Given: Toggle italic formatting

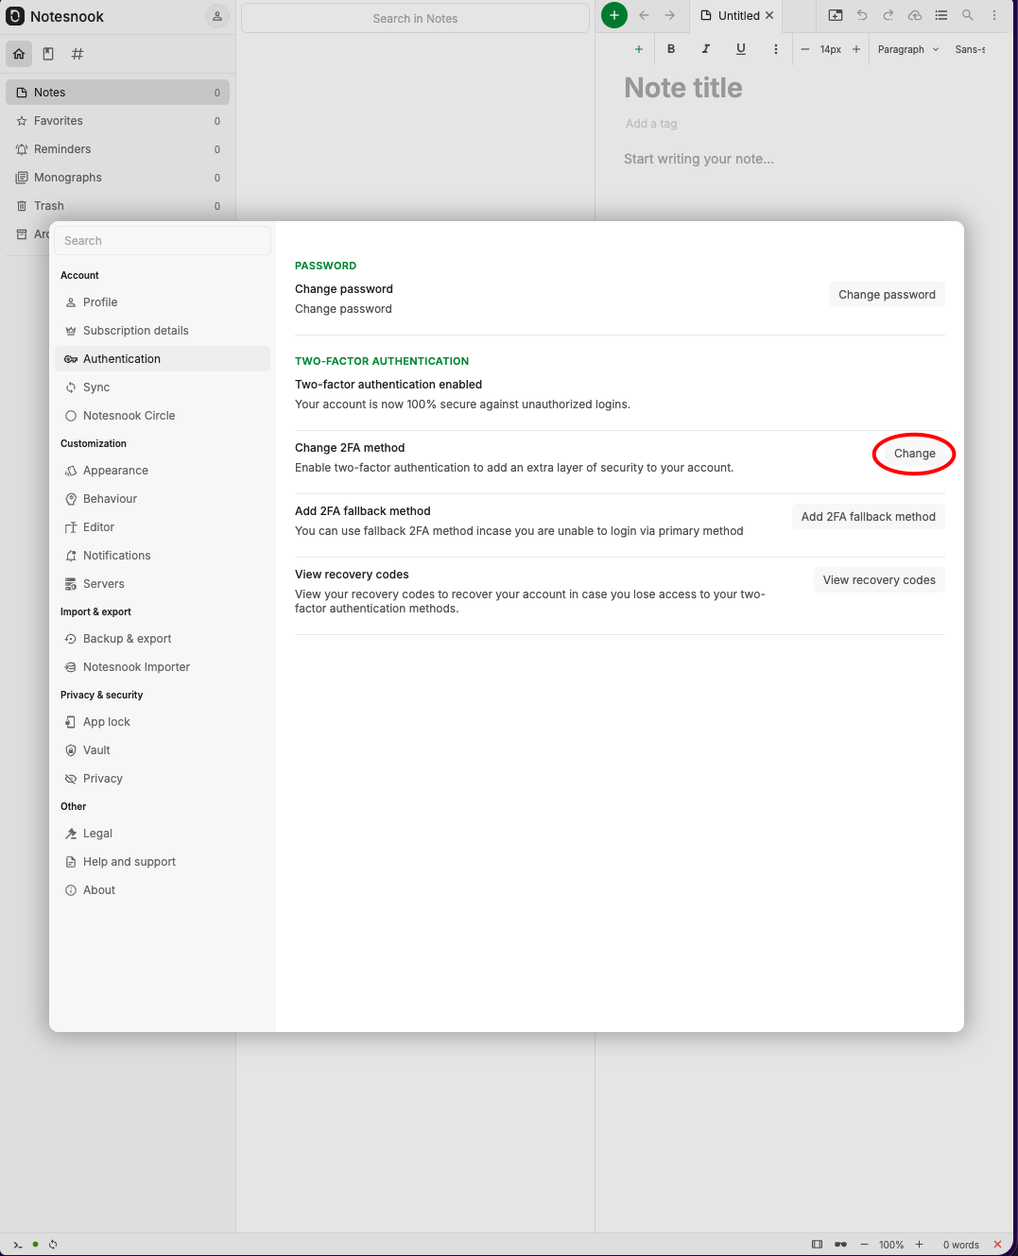Looking at the screenshot, I should click(706, 49).
